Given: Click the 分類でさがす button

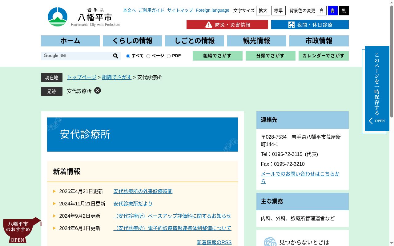Looking at the screenshot, I should click(x=271, y=56).
